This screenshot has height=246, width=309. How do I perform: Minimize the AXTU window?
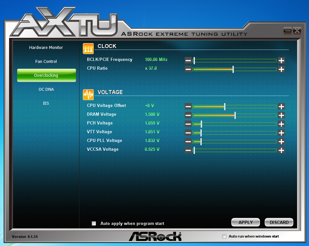288,31
